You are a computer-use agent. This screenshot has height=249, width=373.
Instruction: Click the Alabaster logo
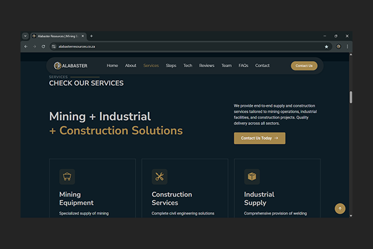(71, 65)
